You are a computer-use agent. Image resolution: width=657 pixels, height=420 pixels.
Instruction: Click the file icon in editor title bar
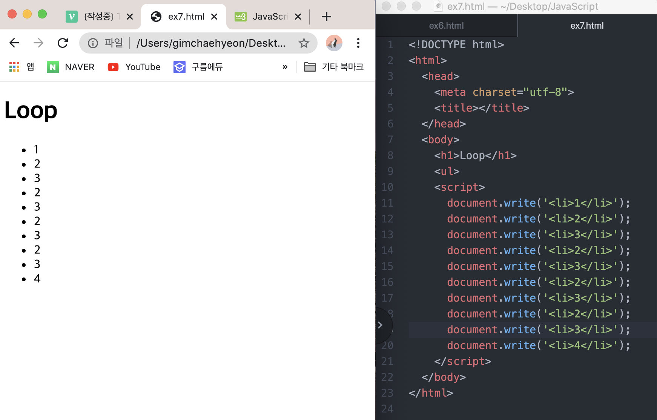click(x=438, y=6)
